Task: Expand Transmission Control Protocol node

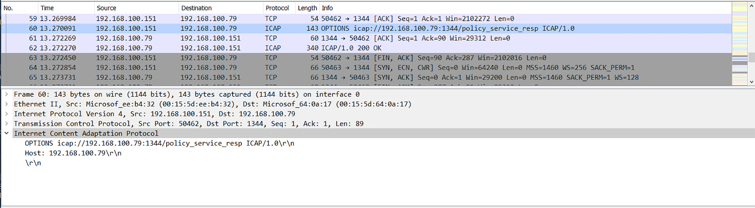Action: 6,124
